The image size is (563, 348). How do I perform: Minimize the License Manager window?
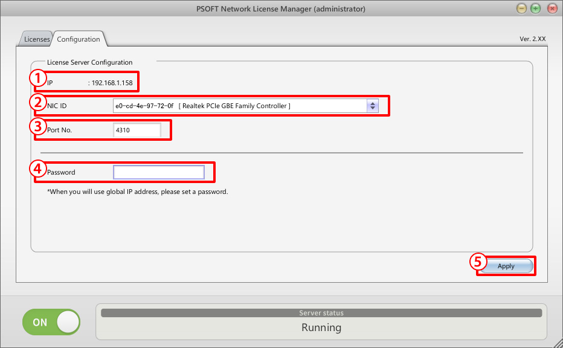[522, 9]
